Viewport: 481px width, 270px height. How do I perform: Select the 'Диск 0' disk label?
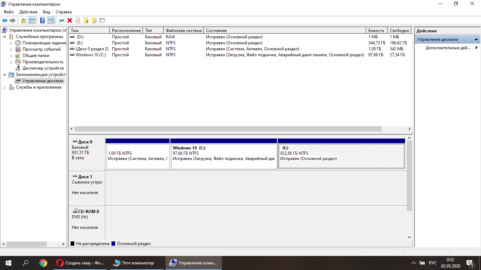[x=87, y=153]
